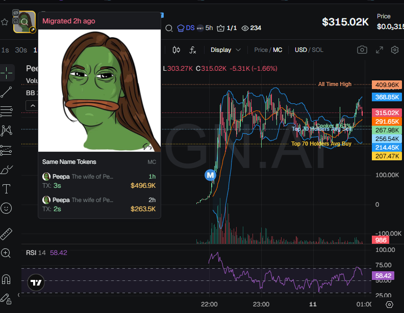The width and height of the screenshot is (404, 313).
Task: Click the Migrated 2h ago label
Action: point(69,21)
